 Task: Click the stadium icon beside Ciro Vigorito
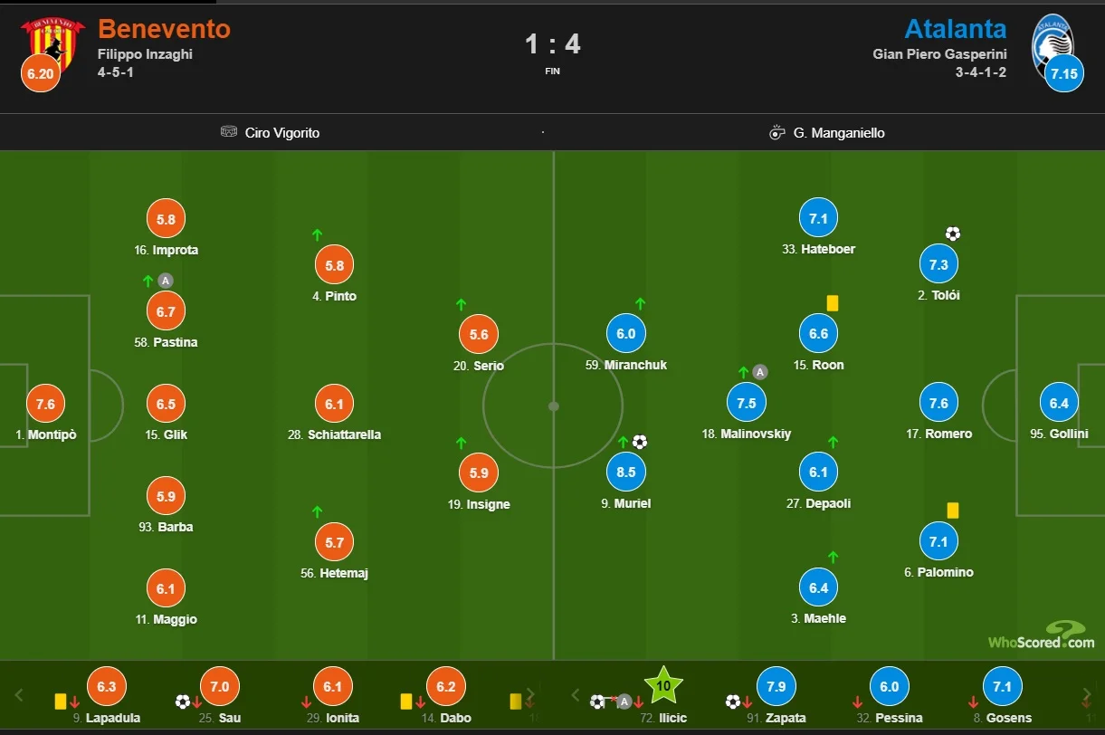(x=229, y=132)
